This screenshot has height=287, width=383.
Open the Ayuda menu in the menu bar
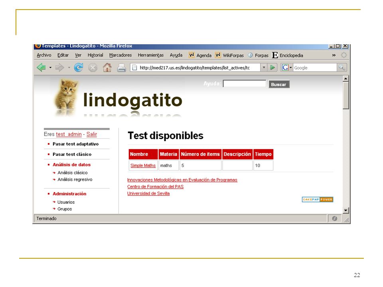point(176,55)
